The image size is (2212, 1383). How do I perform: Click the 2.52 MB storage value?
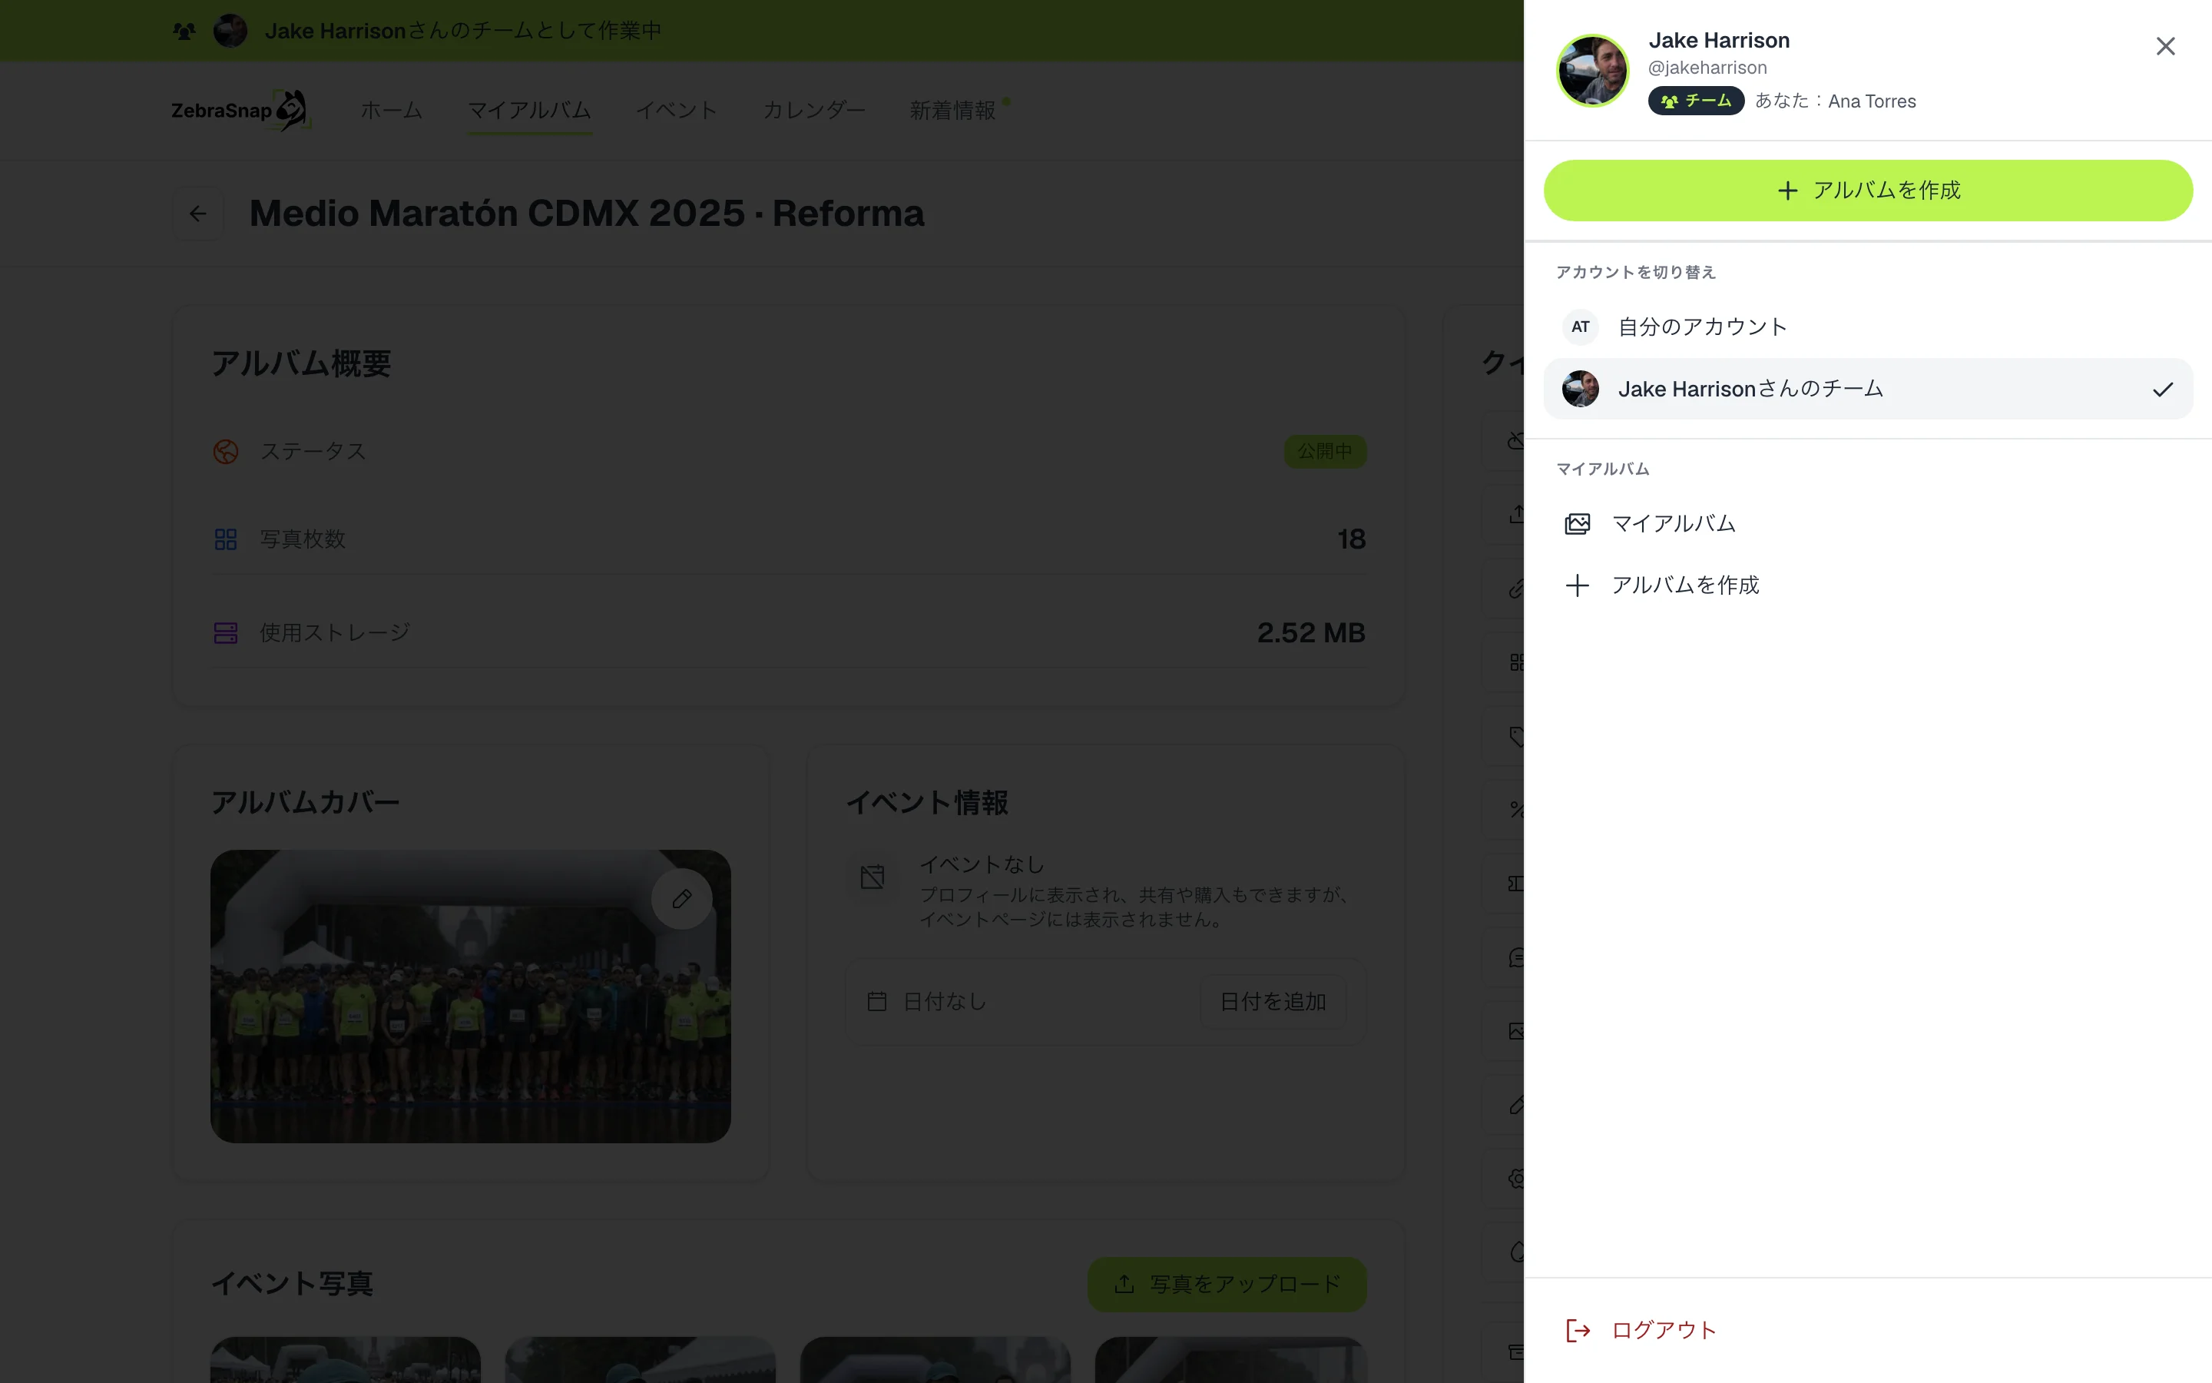[x=1311, y=633]
